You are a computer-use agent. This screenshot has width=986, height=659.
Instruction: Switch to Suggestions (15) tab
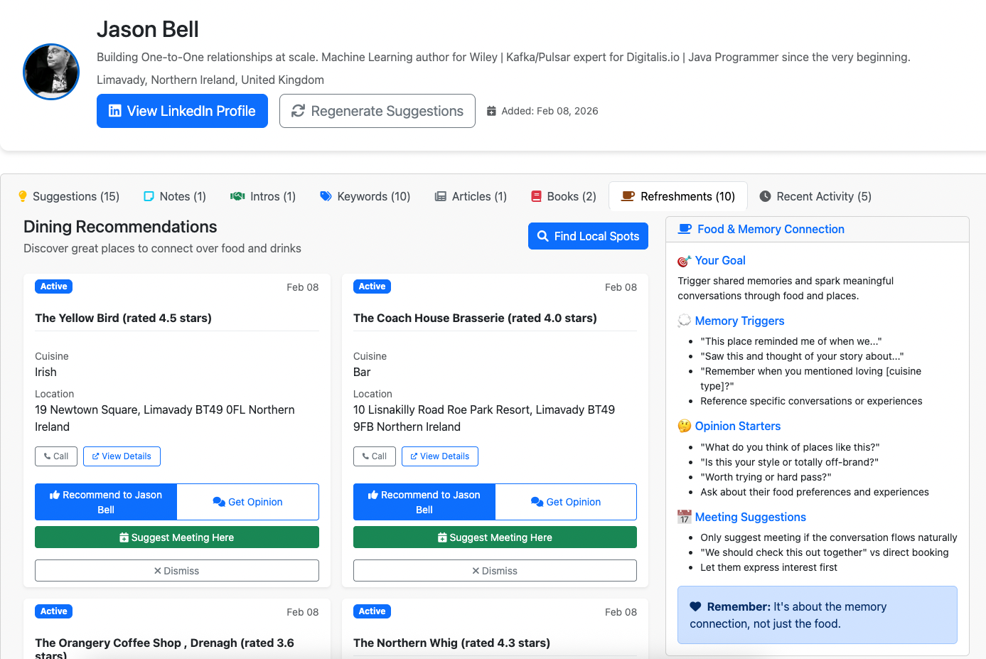pos(69,196)
